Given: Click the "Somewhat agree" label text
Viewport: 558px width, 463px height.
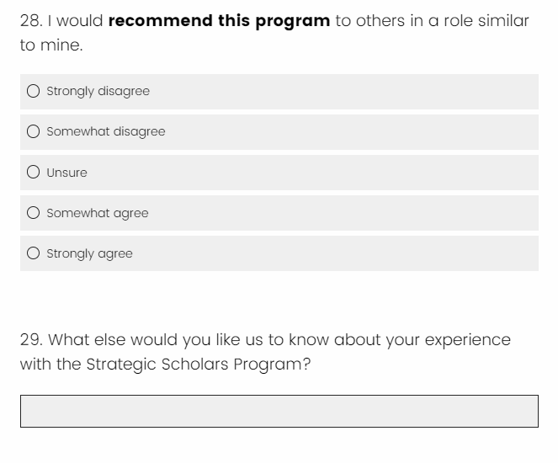Looking at the screenshot, I should point(98,213).
